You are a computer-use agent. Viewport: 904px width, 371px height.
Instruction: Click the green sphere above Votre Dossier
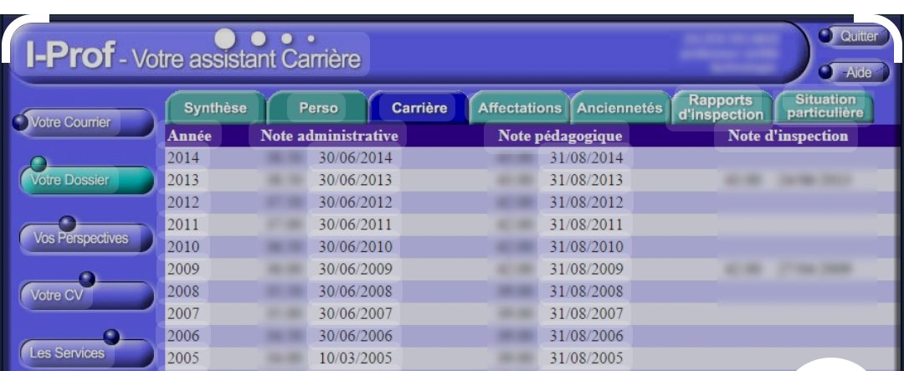tap(39, 164)
